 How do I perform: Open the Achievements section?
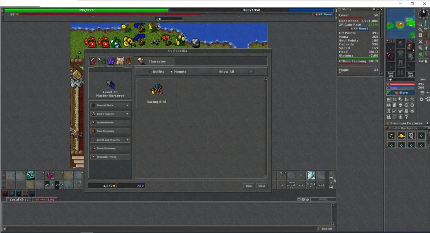110,122
